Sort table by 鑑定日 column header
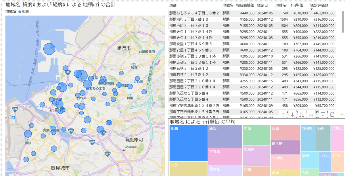 click(262, 5)
